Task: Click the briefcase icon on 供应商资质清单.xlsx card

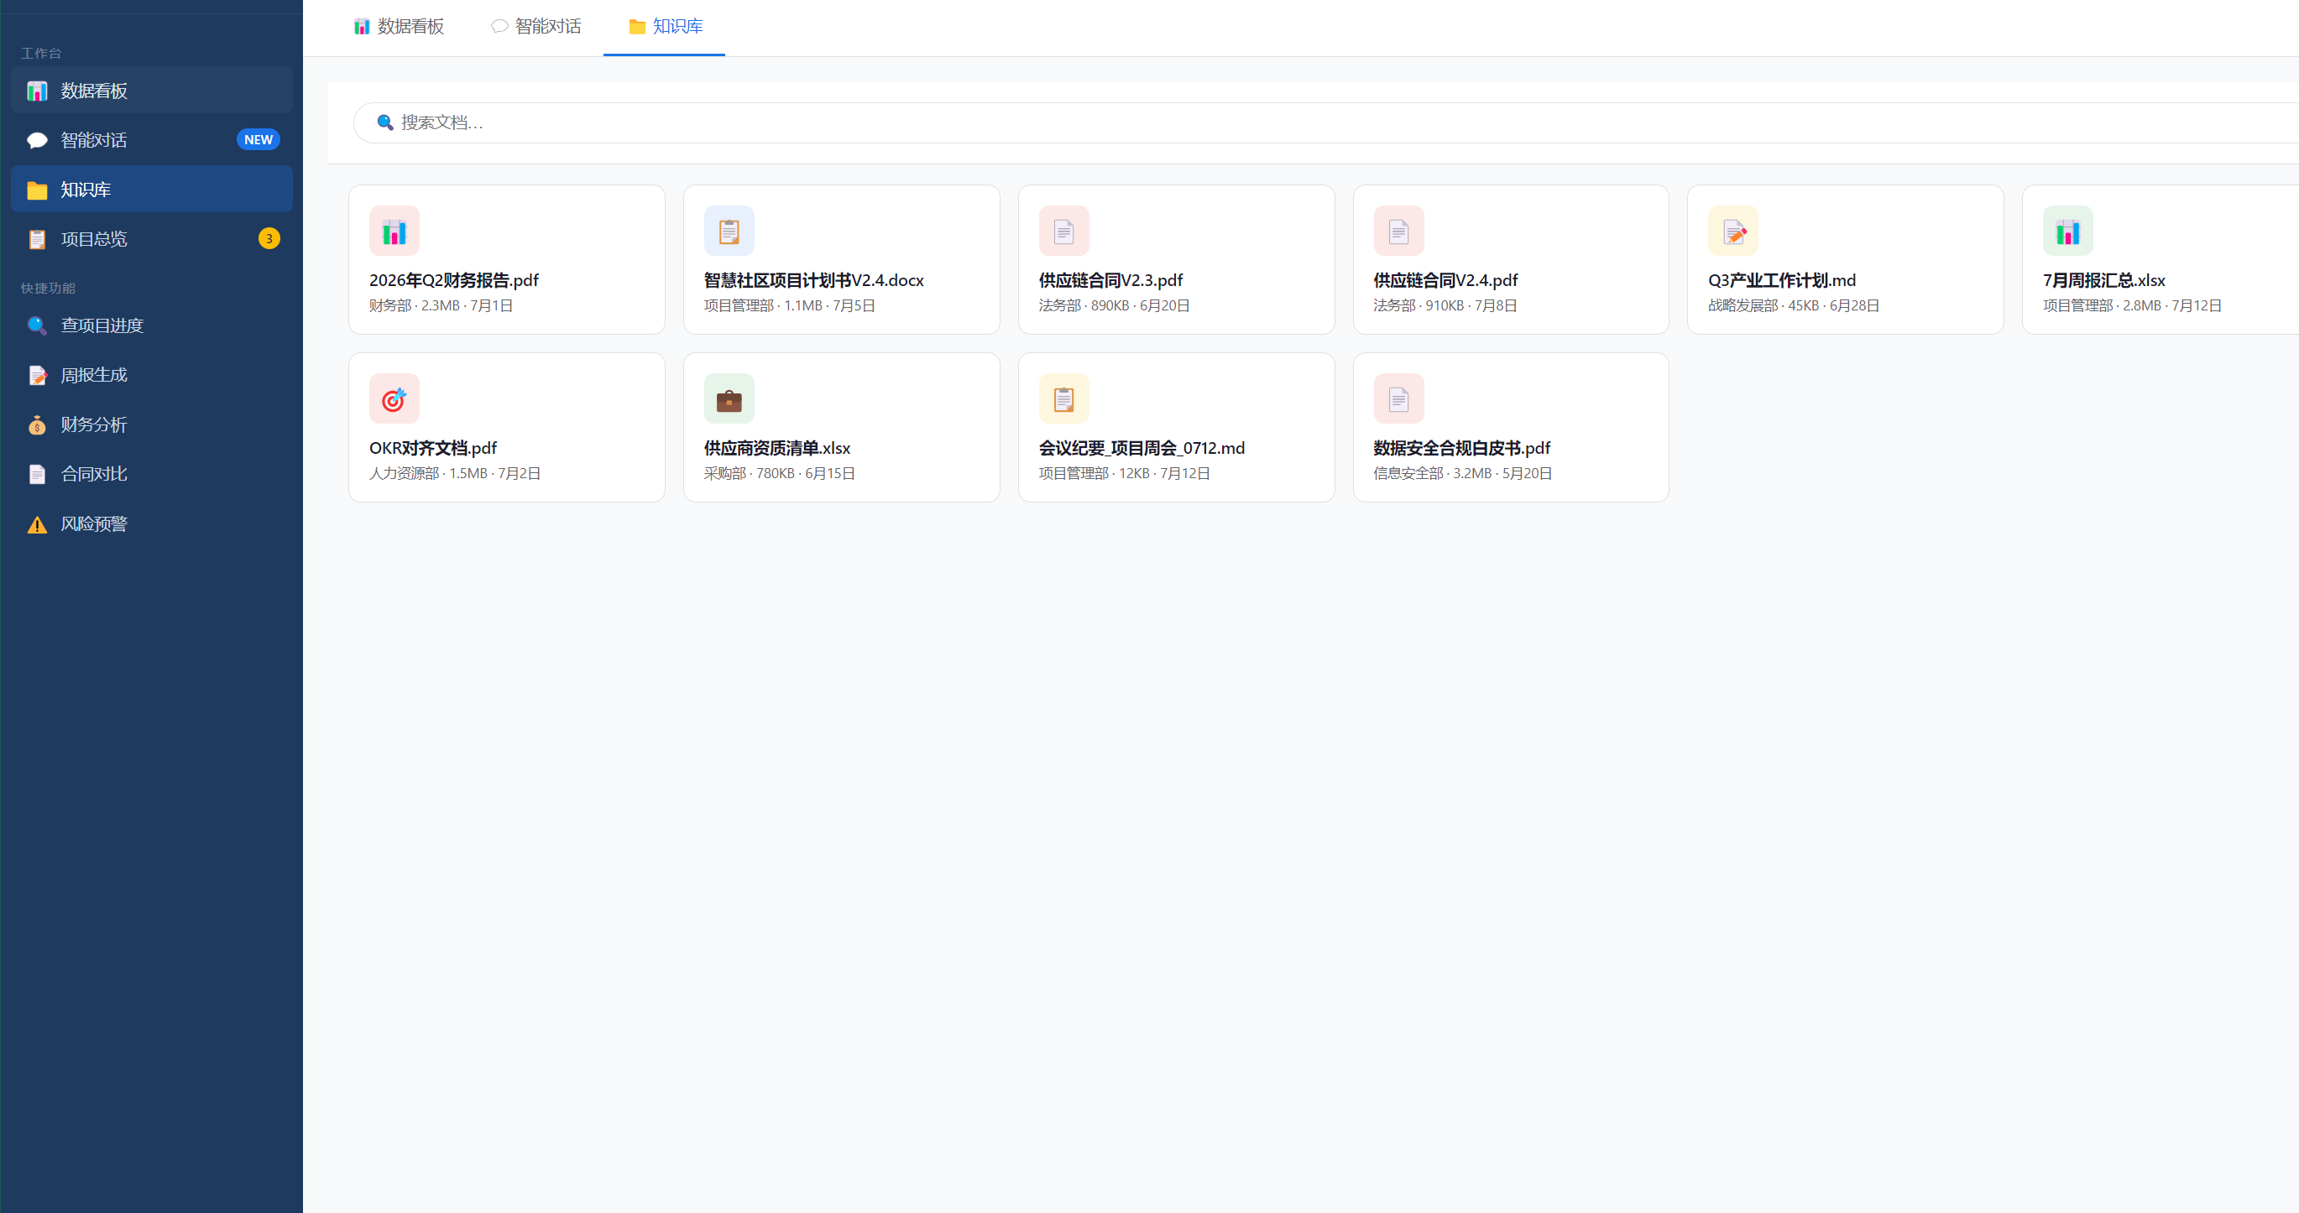Action: (x=729, y=398)
